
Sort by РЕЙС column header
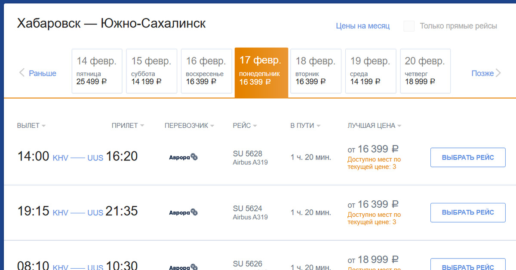[x=245, y=126]
